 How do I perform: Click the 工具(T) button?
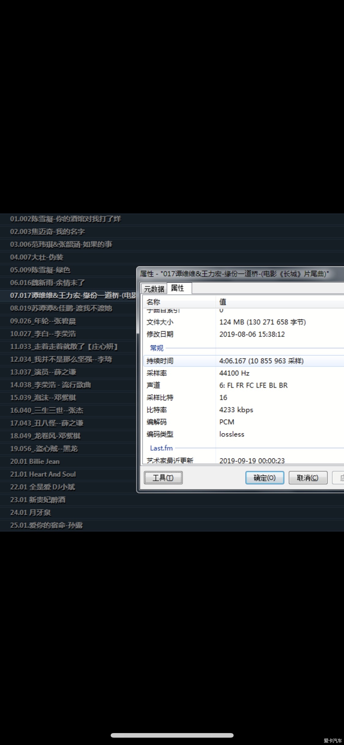pyautogui.click(x=163, y=478)
